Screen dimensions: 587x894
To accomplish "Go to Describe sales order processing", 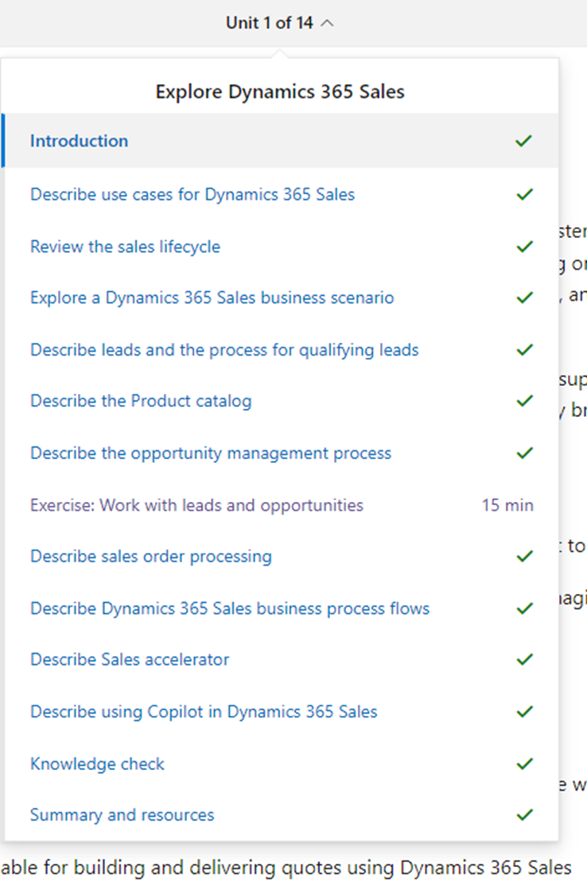I will [x=151, y=557].
